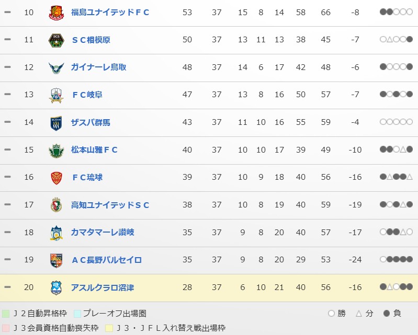Click the Gainare Tottori emblem icon
Image resolution: width=418 pixels, height=335 pixels.
56,67
